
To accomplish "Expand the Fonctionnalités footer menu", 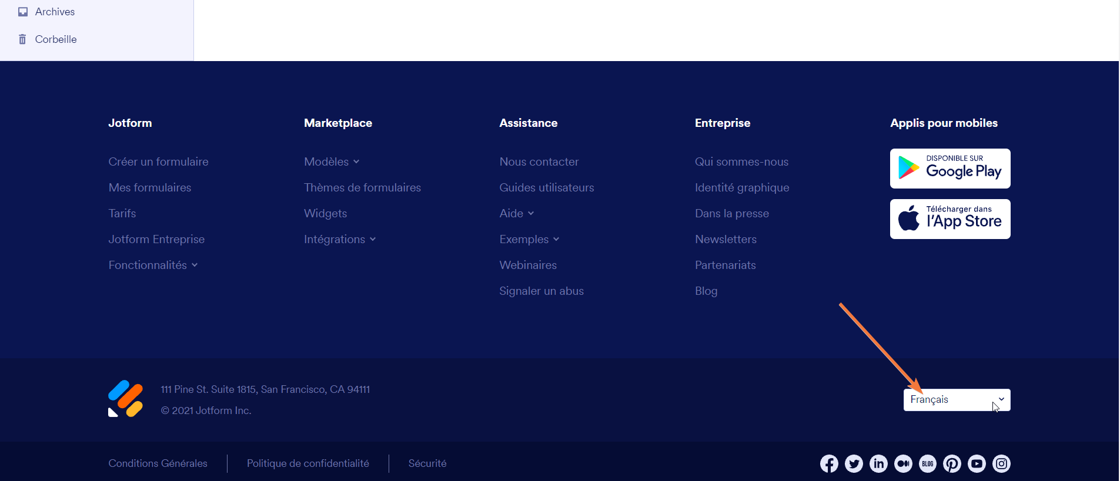I will point(153,265).
